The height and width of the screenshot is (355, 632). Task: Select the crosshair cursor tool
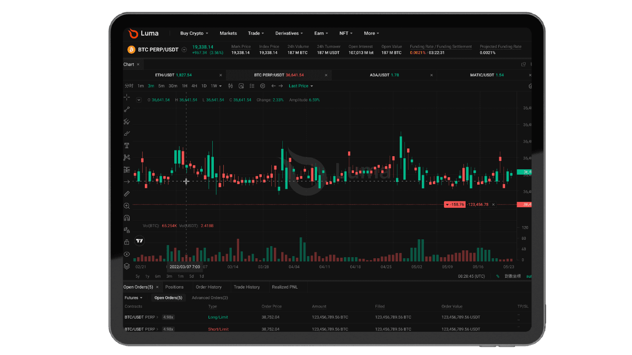pos(126,97)
